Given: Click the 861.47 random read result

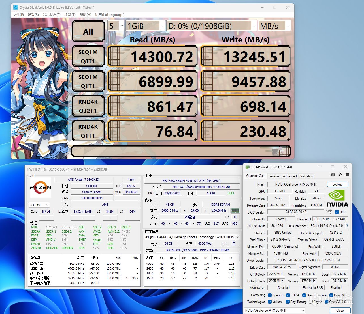Looking at the screenshot, I should coord(152,106).
